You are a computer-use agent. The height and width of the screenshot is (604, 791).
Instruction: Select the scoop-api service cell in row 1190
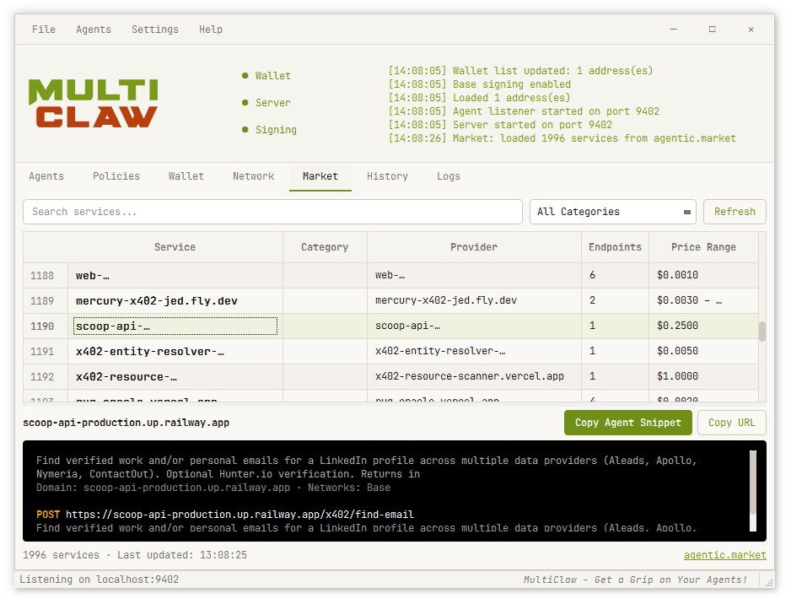175,326
